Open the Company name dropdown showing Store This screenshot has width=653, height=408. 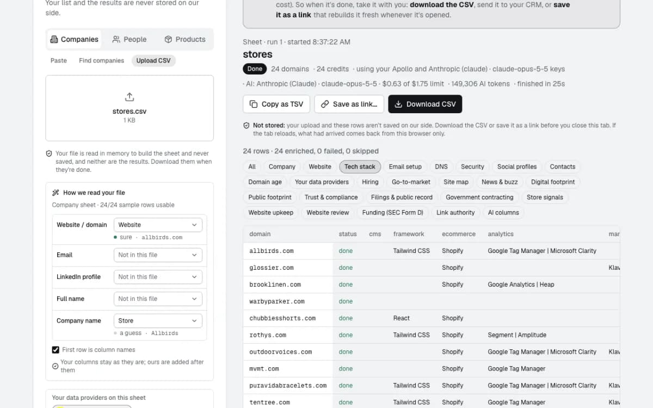158,320
